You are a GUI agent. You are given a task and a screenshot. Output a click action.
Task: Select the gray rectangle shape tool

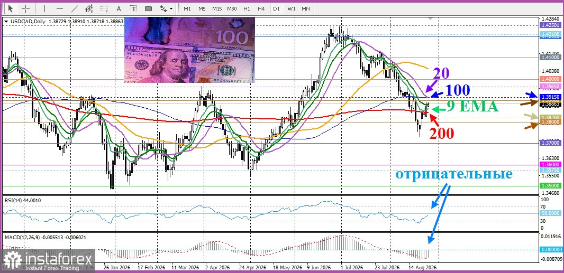tap(149, 8)
